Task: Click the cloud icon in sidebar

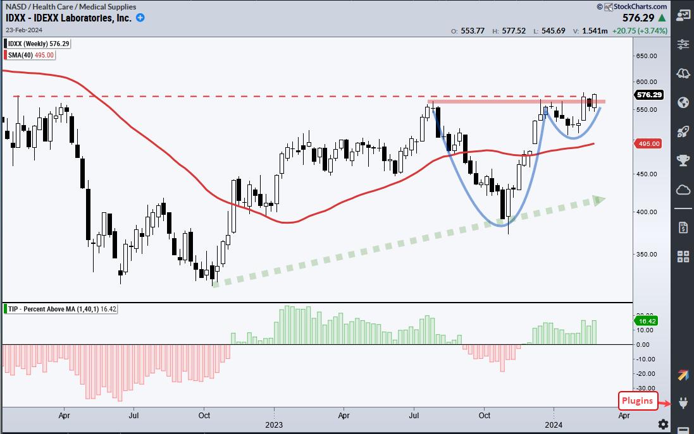Action: point(683,190)
